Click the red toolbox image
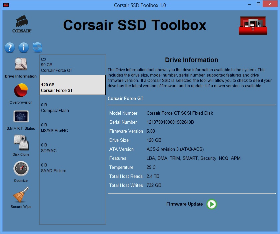The width and height of the screenshot is (280, 234). pyautogui.click(x=253, y=26)
